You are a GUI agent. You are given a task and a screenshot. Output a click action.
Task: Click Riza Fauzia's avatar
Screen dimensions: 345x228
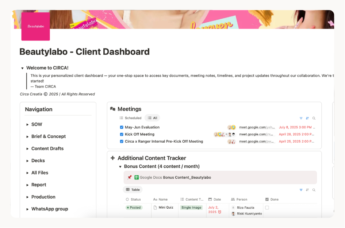click(x=233, y=208)
